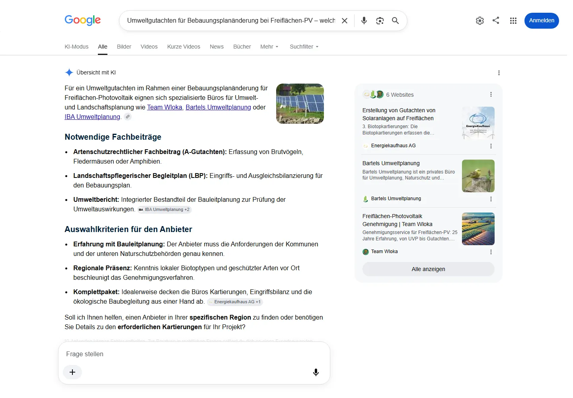Click the Bartels Umweltplanung favicon
This screenshot has width=573, height=398.
(x=366, y=199)
